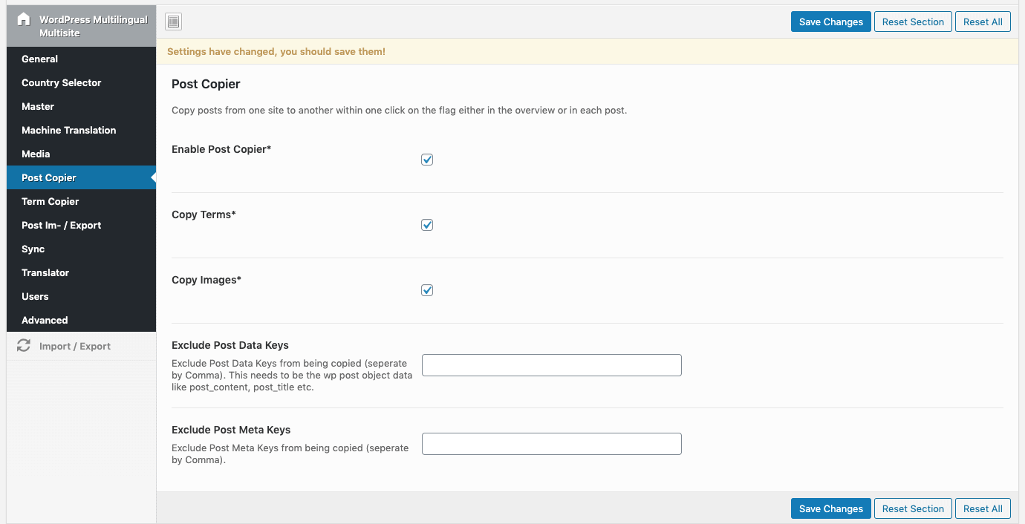Click the refresh icon next to Import / Export
This screenshot has width=1025, height=524.
24,346
